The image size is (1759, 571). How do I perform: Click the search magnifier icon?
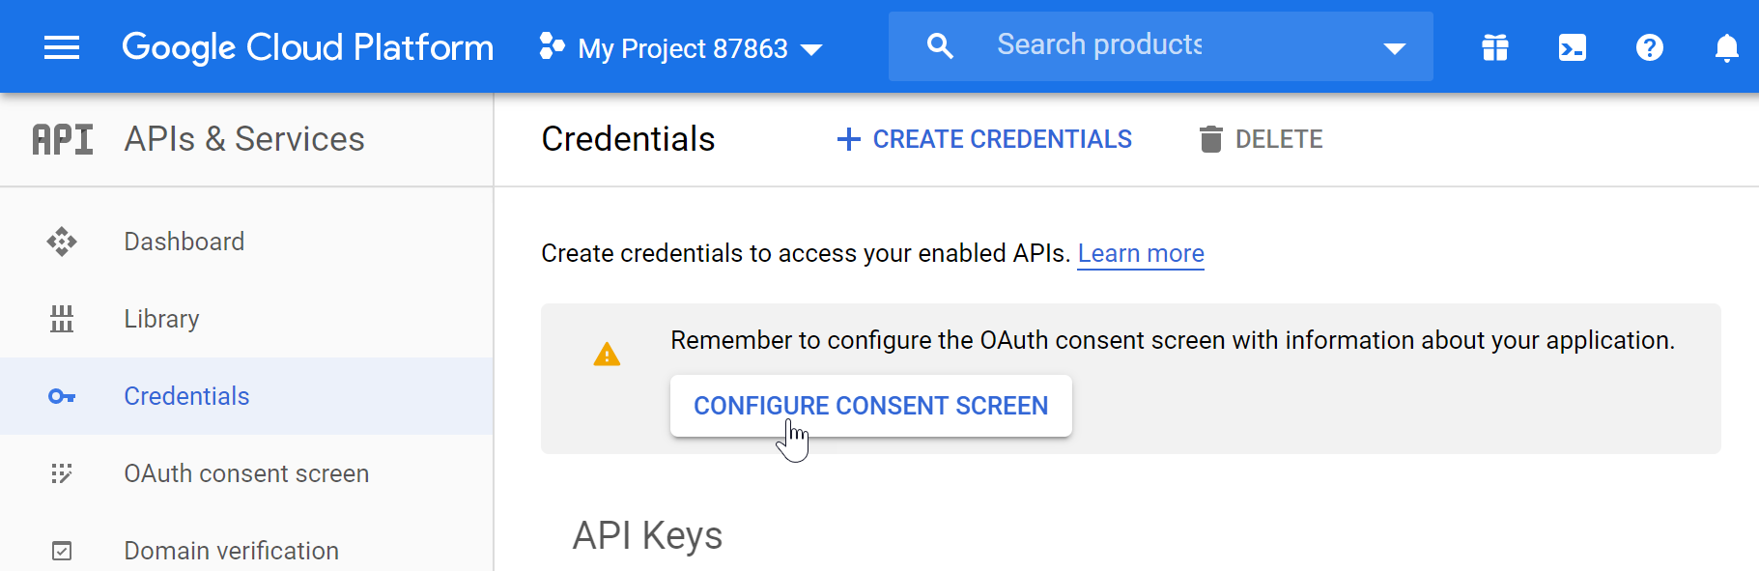point(940,45)
